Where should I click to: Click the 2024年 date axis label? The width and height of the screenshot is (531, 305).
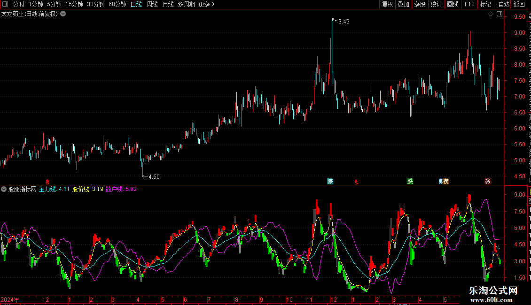(x=10, y=300)
